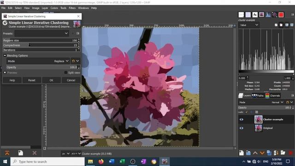Open the Tools menu
295x166 pixels.
[x=63, y=8]
